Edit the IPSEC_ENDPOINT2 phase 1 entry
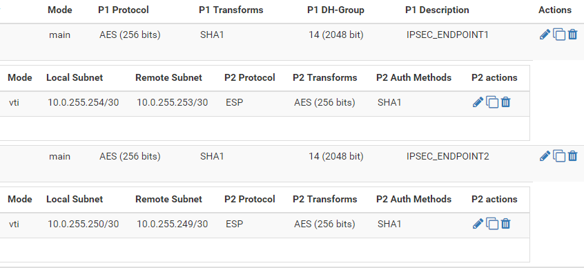Viewport: 584px width, 268px height. pos(545,156)
